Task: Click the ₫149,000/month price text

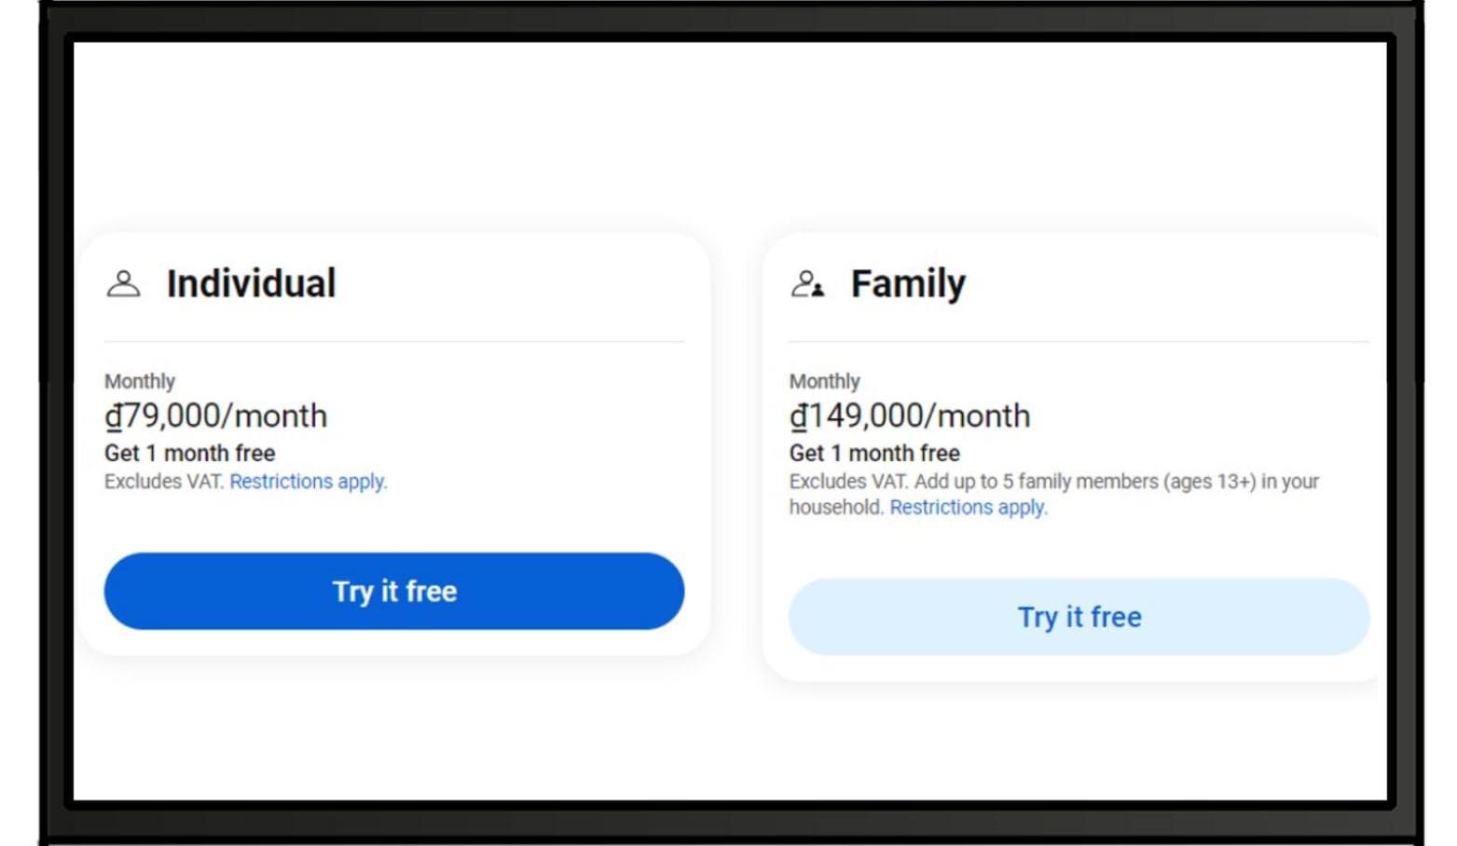Action: tap(910, 416)
